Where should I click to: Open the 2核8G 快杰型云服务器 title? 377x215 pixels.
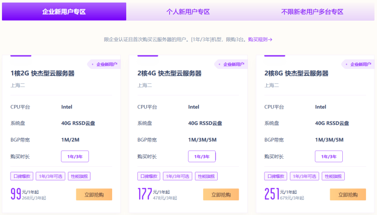pos(296,73)
